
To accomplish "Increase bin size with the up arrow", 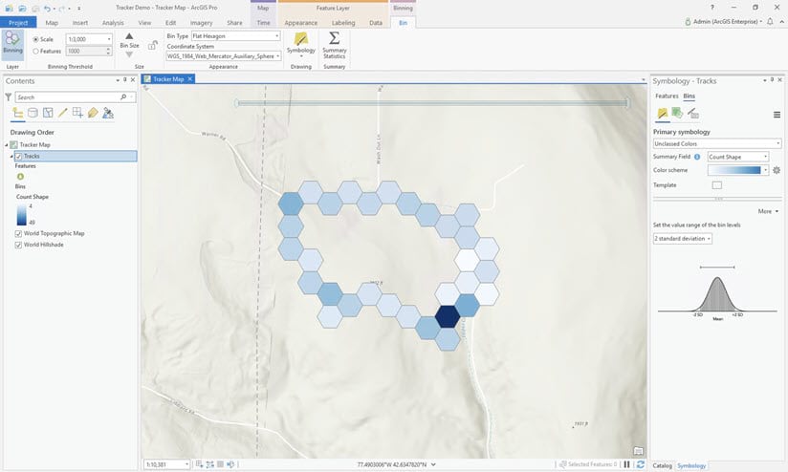I will pos(129,36).
